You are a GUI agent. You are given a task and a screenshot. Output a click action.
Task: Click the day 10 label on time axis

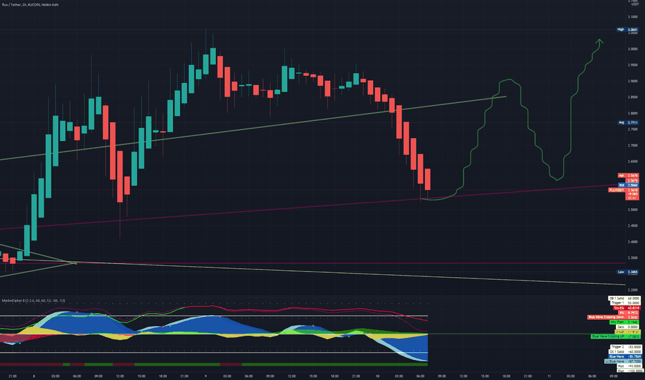pos(377,376)
